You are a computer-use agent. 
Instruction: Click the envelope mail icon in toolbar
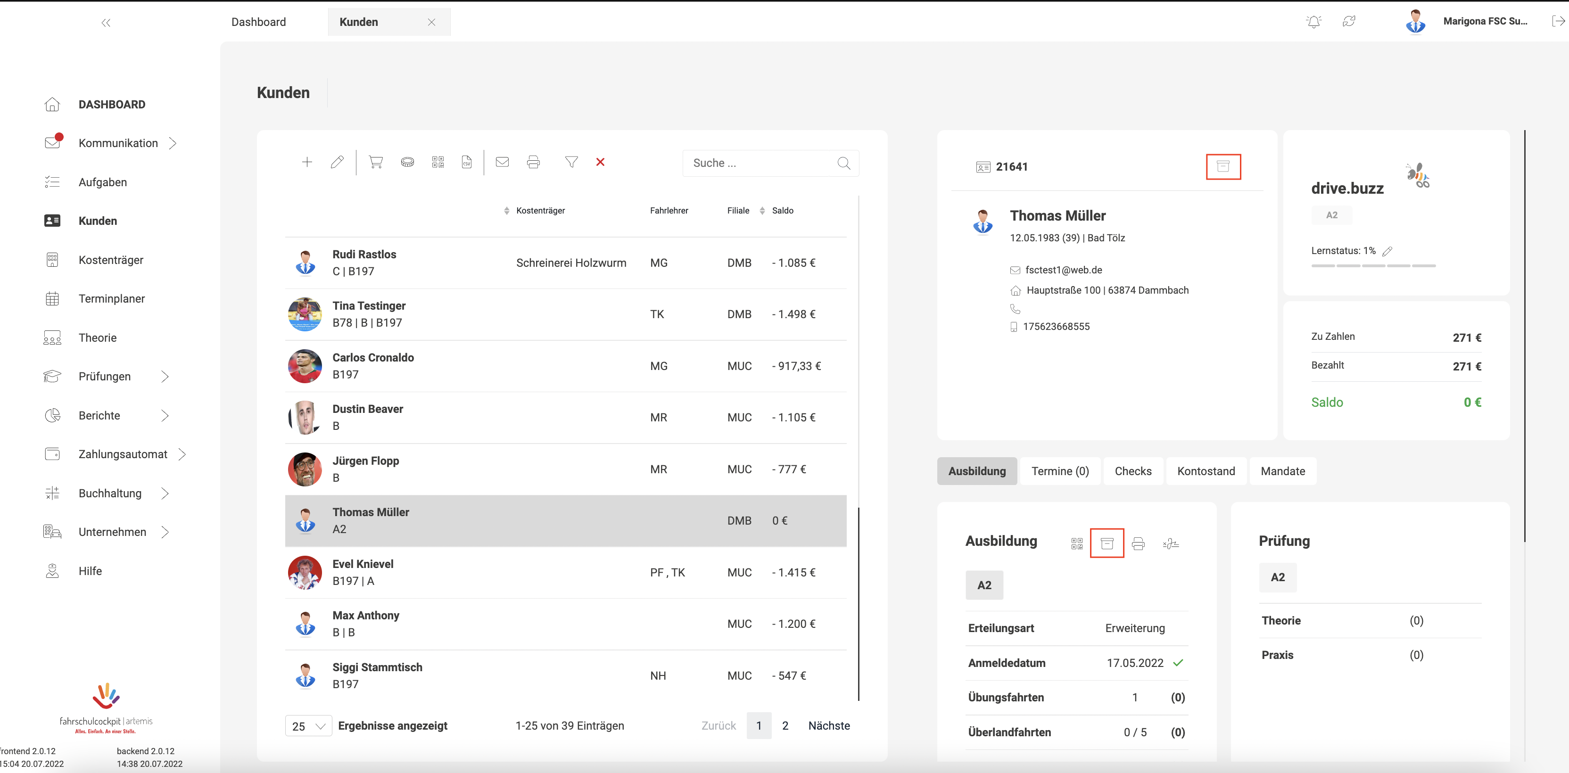(502, 162)
